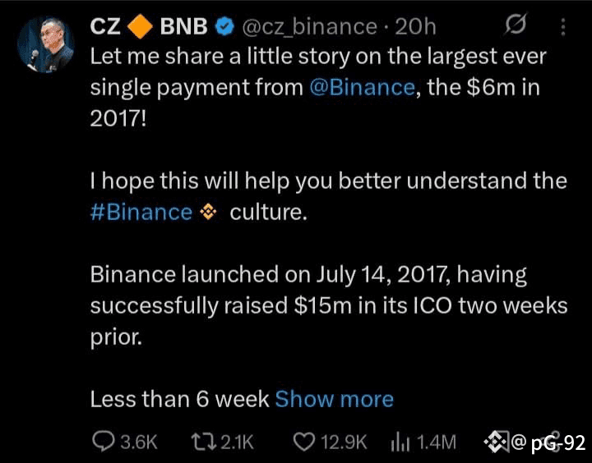Open the view analytics bar-chart icon
592x463 pixels.
point(400,442)
